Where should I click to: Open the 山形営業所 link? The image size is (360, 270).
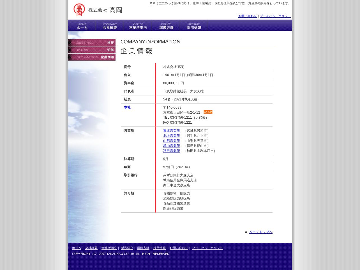tap(172, 141)
